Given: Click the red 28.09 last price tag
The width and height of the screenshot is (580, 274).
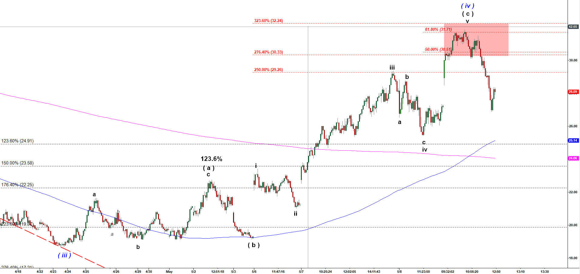Looking at the screenshot, I should [x=573, y=92].
